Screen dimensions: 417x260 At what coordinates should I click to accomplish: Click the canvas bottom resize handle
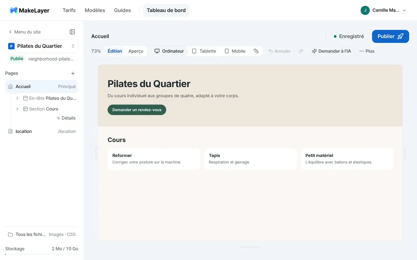[251, 247]
